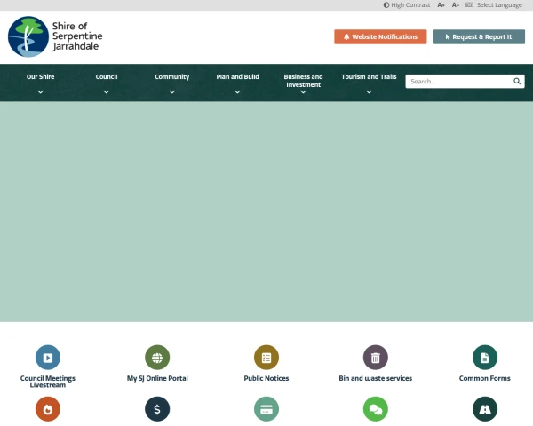
Task: Click the Website Notifications button
Action: pyautogui.click(x=380, y=36)
